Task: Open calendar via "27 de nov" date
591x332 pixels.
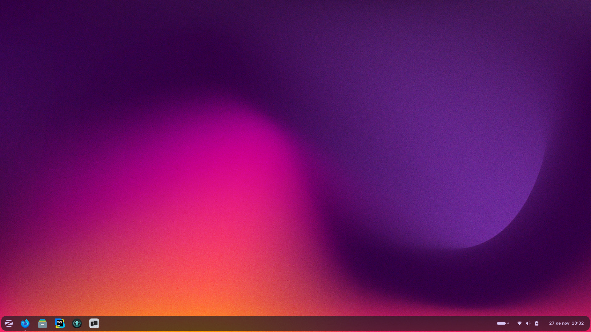Action: coord(559,323)
